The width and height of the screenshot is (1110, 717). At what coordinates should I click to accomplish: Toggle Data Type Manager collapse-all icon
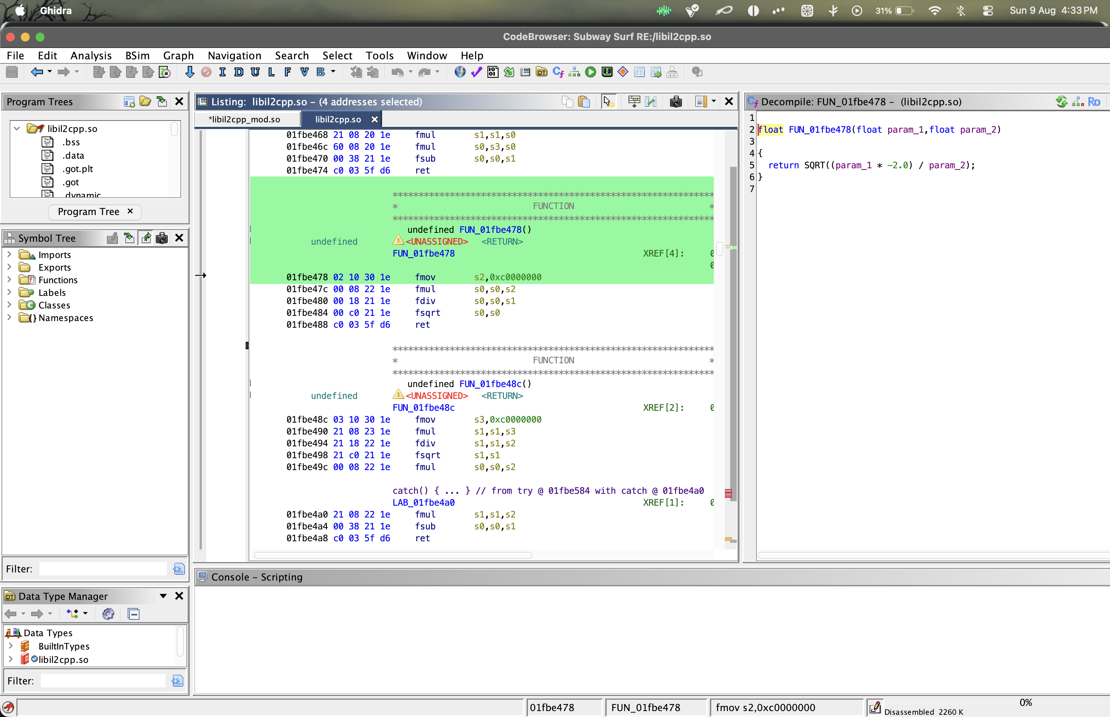pyautogui.click(x=134, y=614)
